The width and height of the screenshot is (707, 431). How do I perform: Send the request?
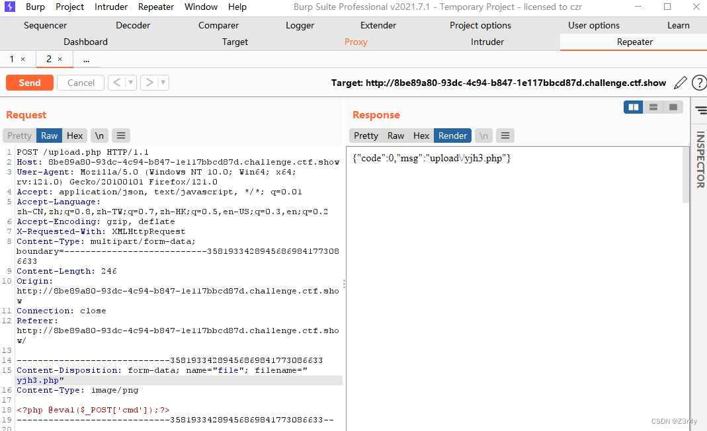coord(30,83)
